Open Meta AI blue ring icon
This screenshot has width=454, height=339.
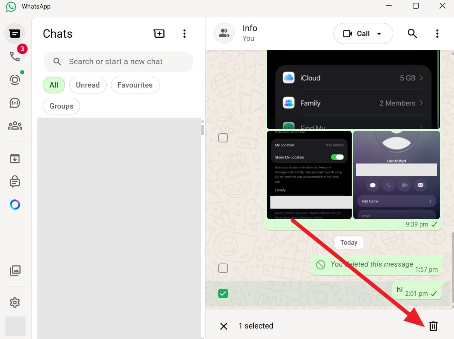tap(15, 205)
